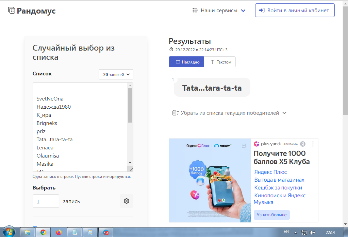Open File Explorer from taskbar

(28, 232)
